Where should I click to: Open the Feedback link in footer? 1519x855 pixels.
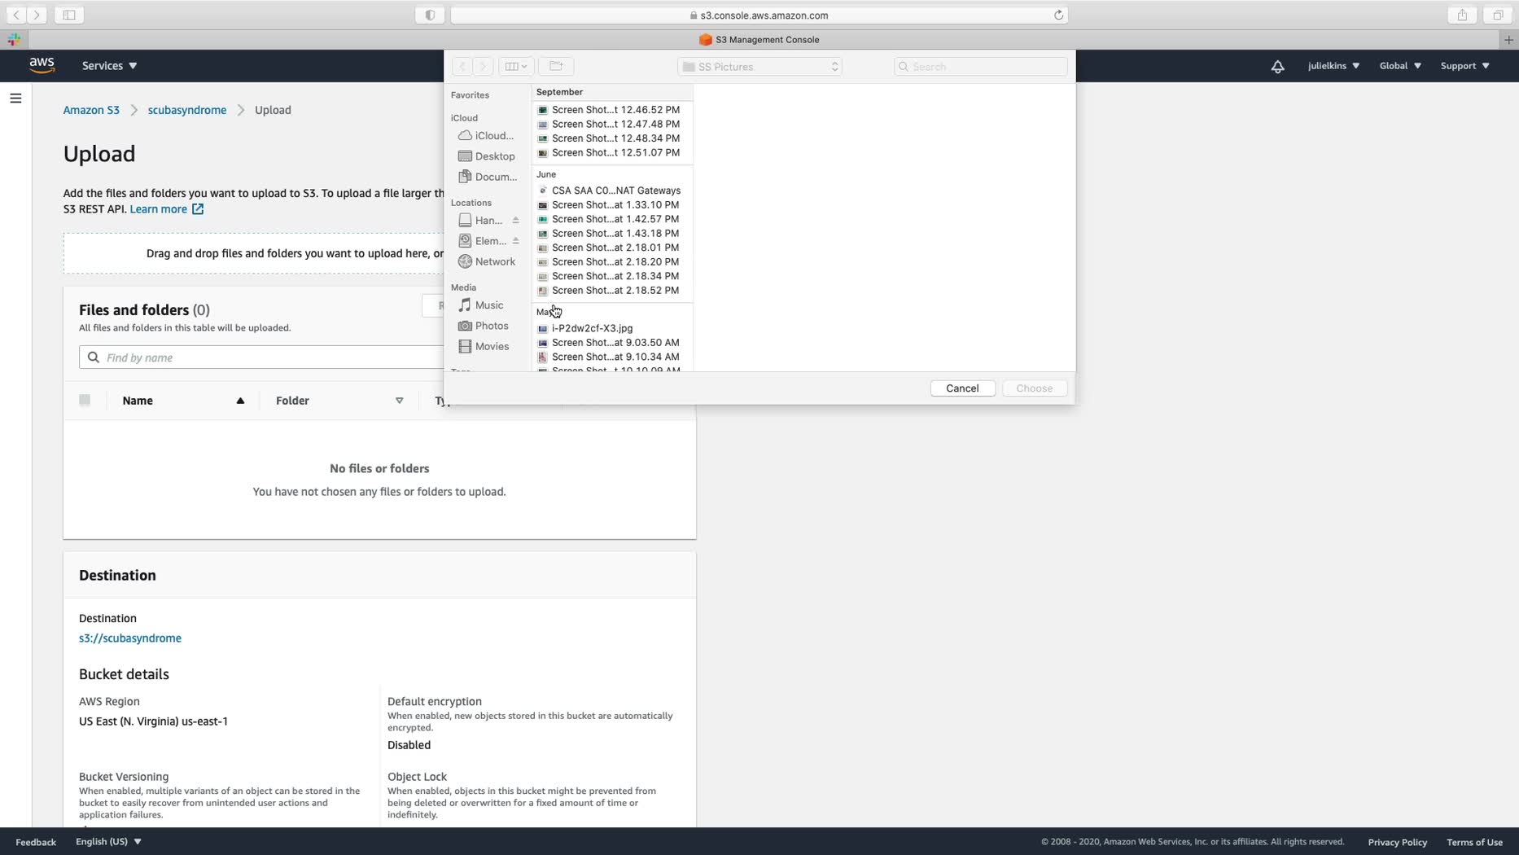click(36, 842)
